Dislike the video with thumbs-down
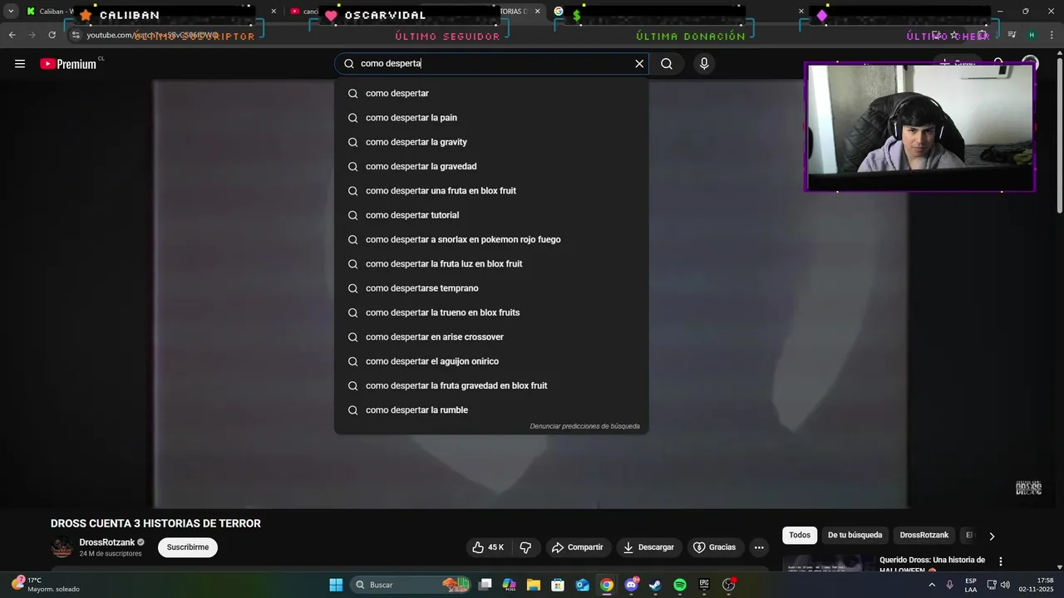The width and height of the screenshot is (1064, 598). (x=525, y=547)
